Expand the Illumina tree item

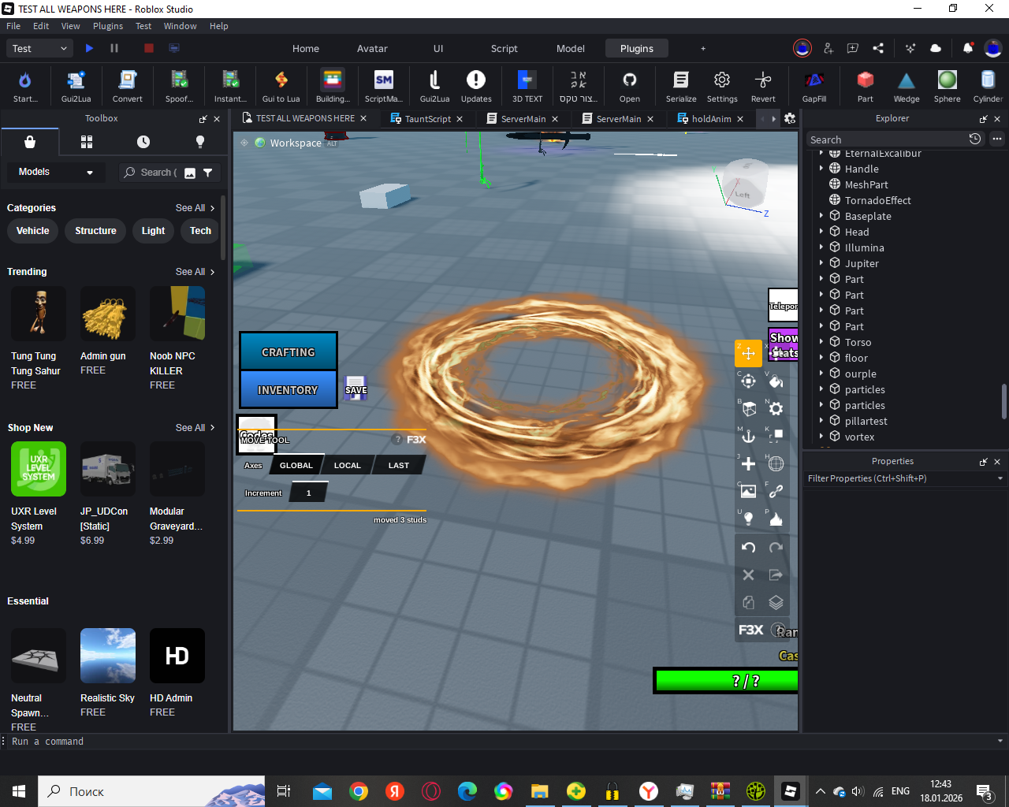point(821,247)
